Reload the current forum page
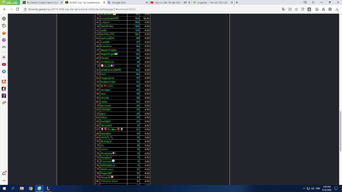The height and width of the screenshot is (192, 342). point(17,9)
